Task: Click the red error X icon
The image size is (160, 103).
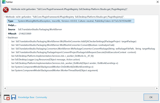Action: pos(6,10)
